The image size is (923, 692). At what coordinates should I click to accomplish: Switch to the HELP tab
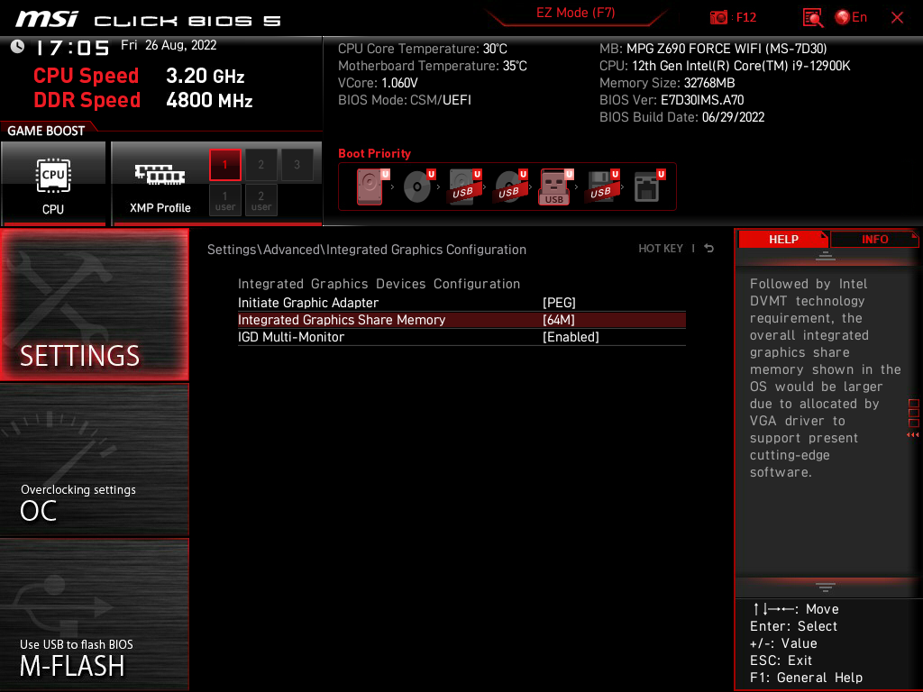[x=783, y=239]
